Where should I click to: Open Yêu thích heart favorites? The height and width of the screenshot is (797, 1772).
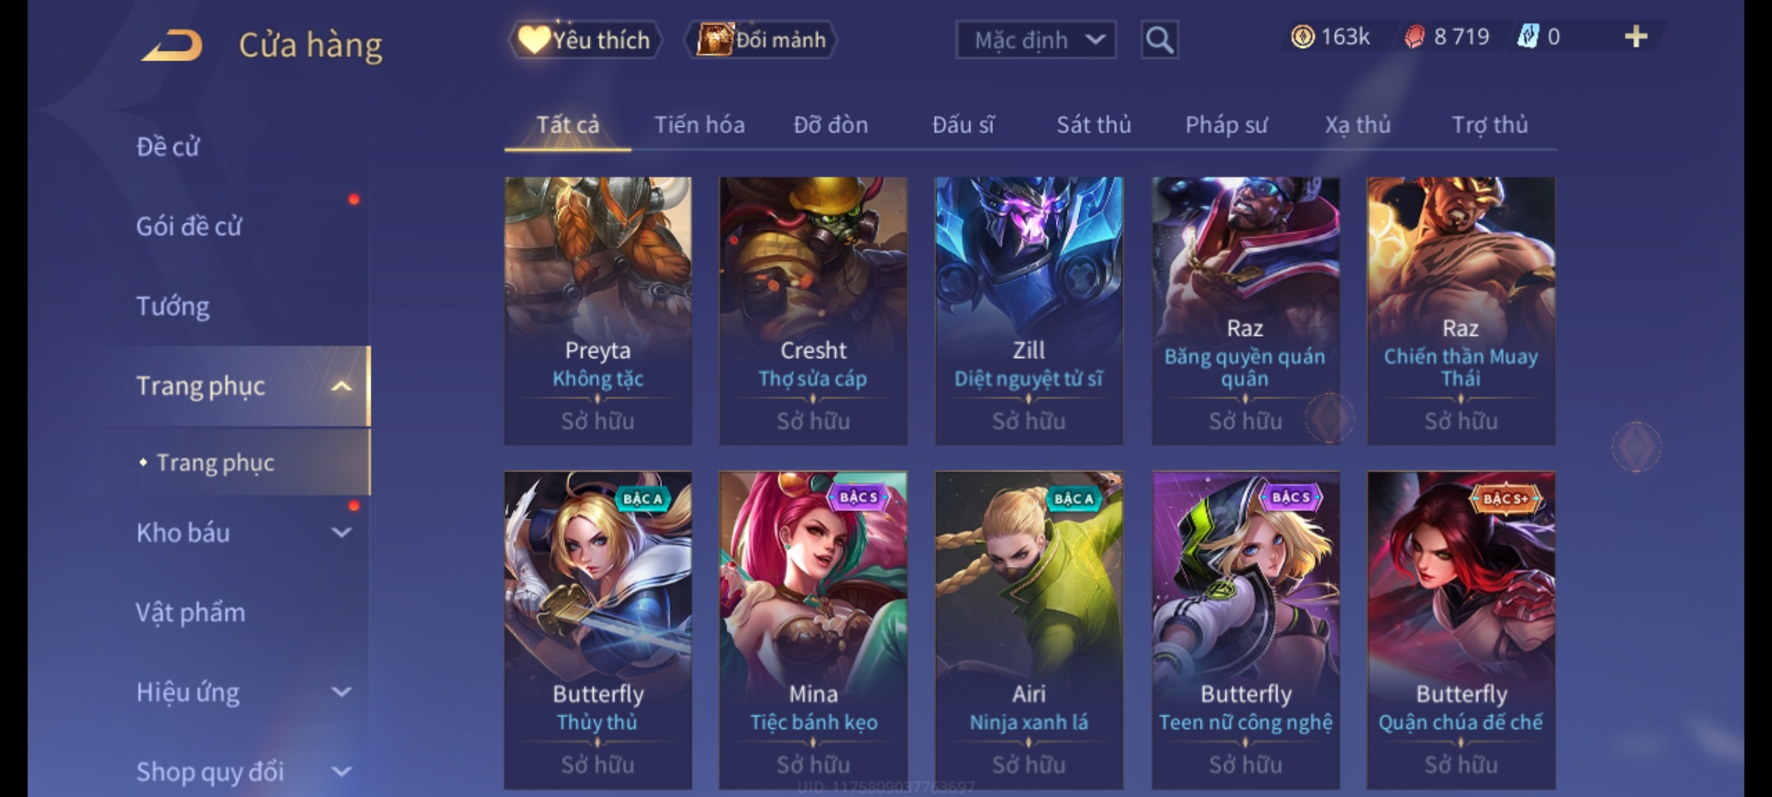(x=585, y=40)
